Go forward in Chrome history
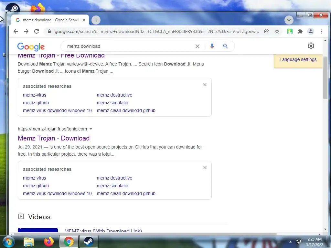331x248 pixels. pyautogui.click(x=26, y=31)
